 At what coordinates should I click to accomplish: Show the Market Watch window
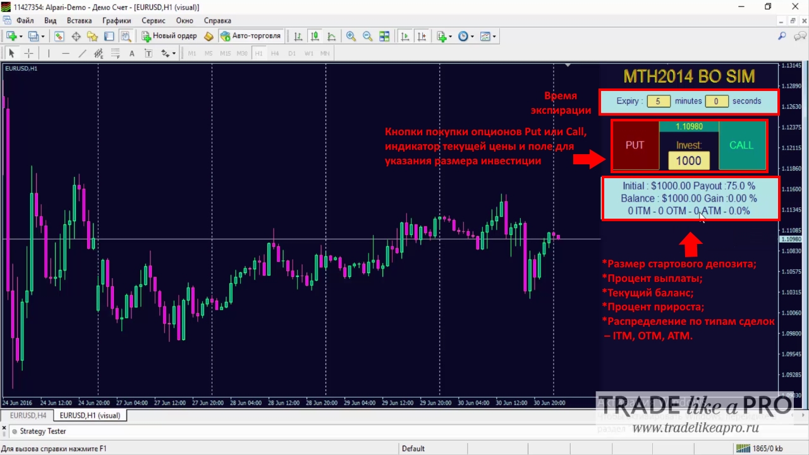point(59,37)
